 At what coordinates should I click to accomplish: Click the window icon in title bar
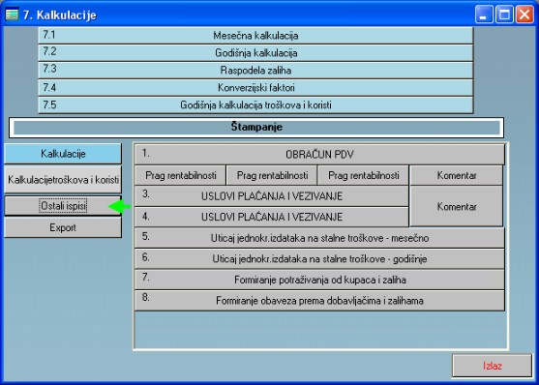pos(12,15)
